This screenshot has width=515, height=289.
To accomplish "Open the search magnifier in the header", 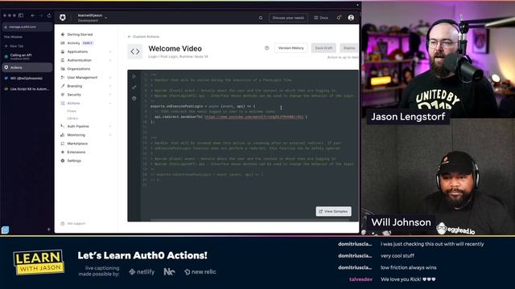I will [x=261, y=18].
